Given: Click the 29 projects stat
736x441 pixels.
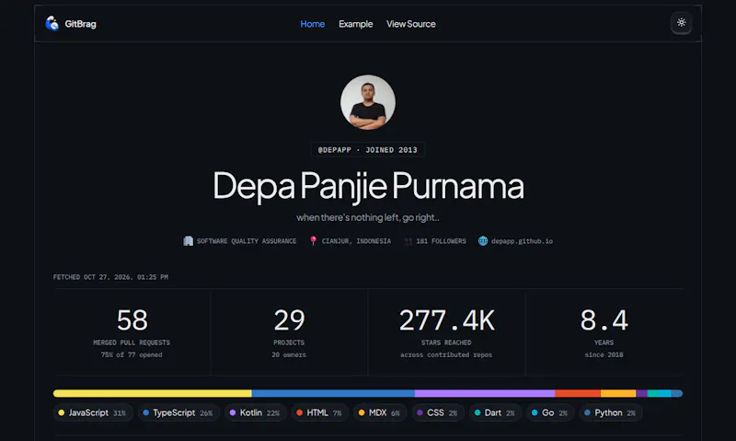Looking at the screenshot, I should pyautogui.click(x=289, y=332).
